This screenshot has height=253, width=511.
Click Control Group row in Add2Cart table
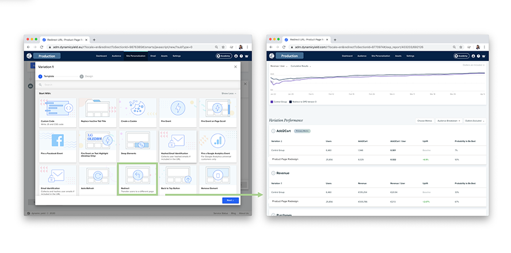point(377,150)
